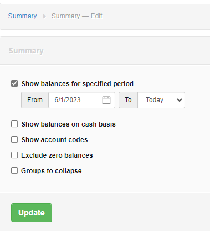The image size is (210, 231).
Task: Click the 'Groups to collapse' label text
Action: pyautogui.click(x=52, y=171)
